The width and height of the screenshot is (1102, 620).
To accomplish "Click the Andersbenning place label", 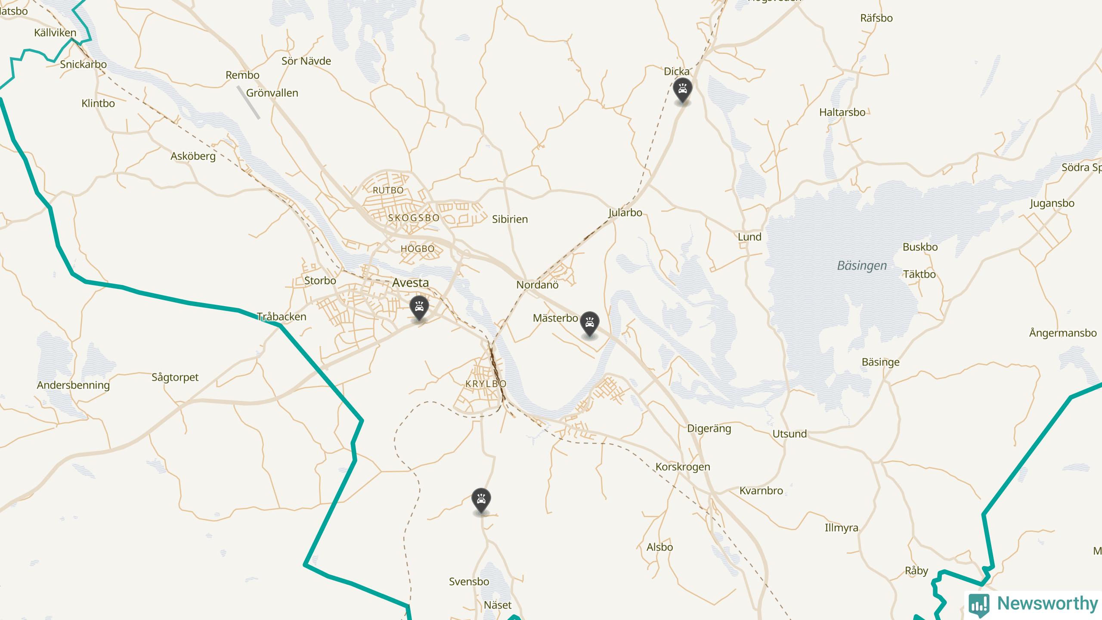I will 73,385.
